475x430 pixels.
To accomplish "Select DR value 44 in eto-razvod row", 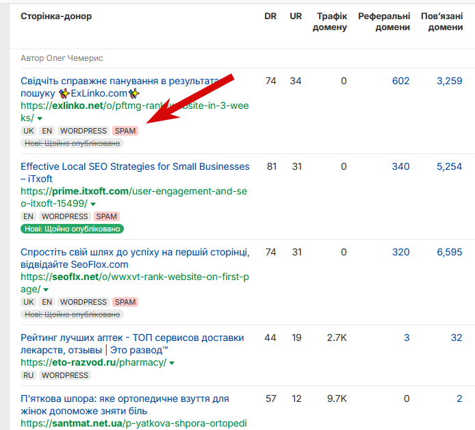I will [270, 338].
